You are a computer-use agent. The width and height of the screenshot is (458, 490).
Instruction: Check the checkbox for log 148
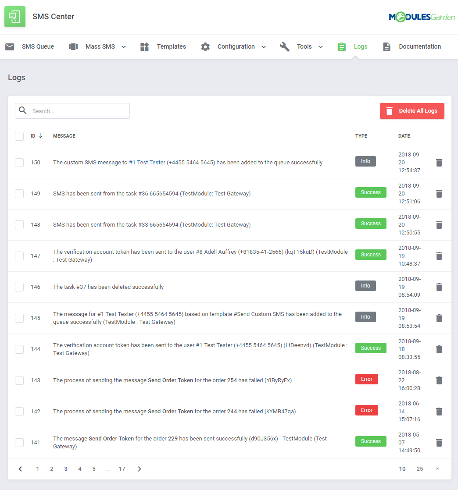19,225
